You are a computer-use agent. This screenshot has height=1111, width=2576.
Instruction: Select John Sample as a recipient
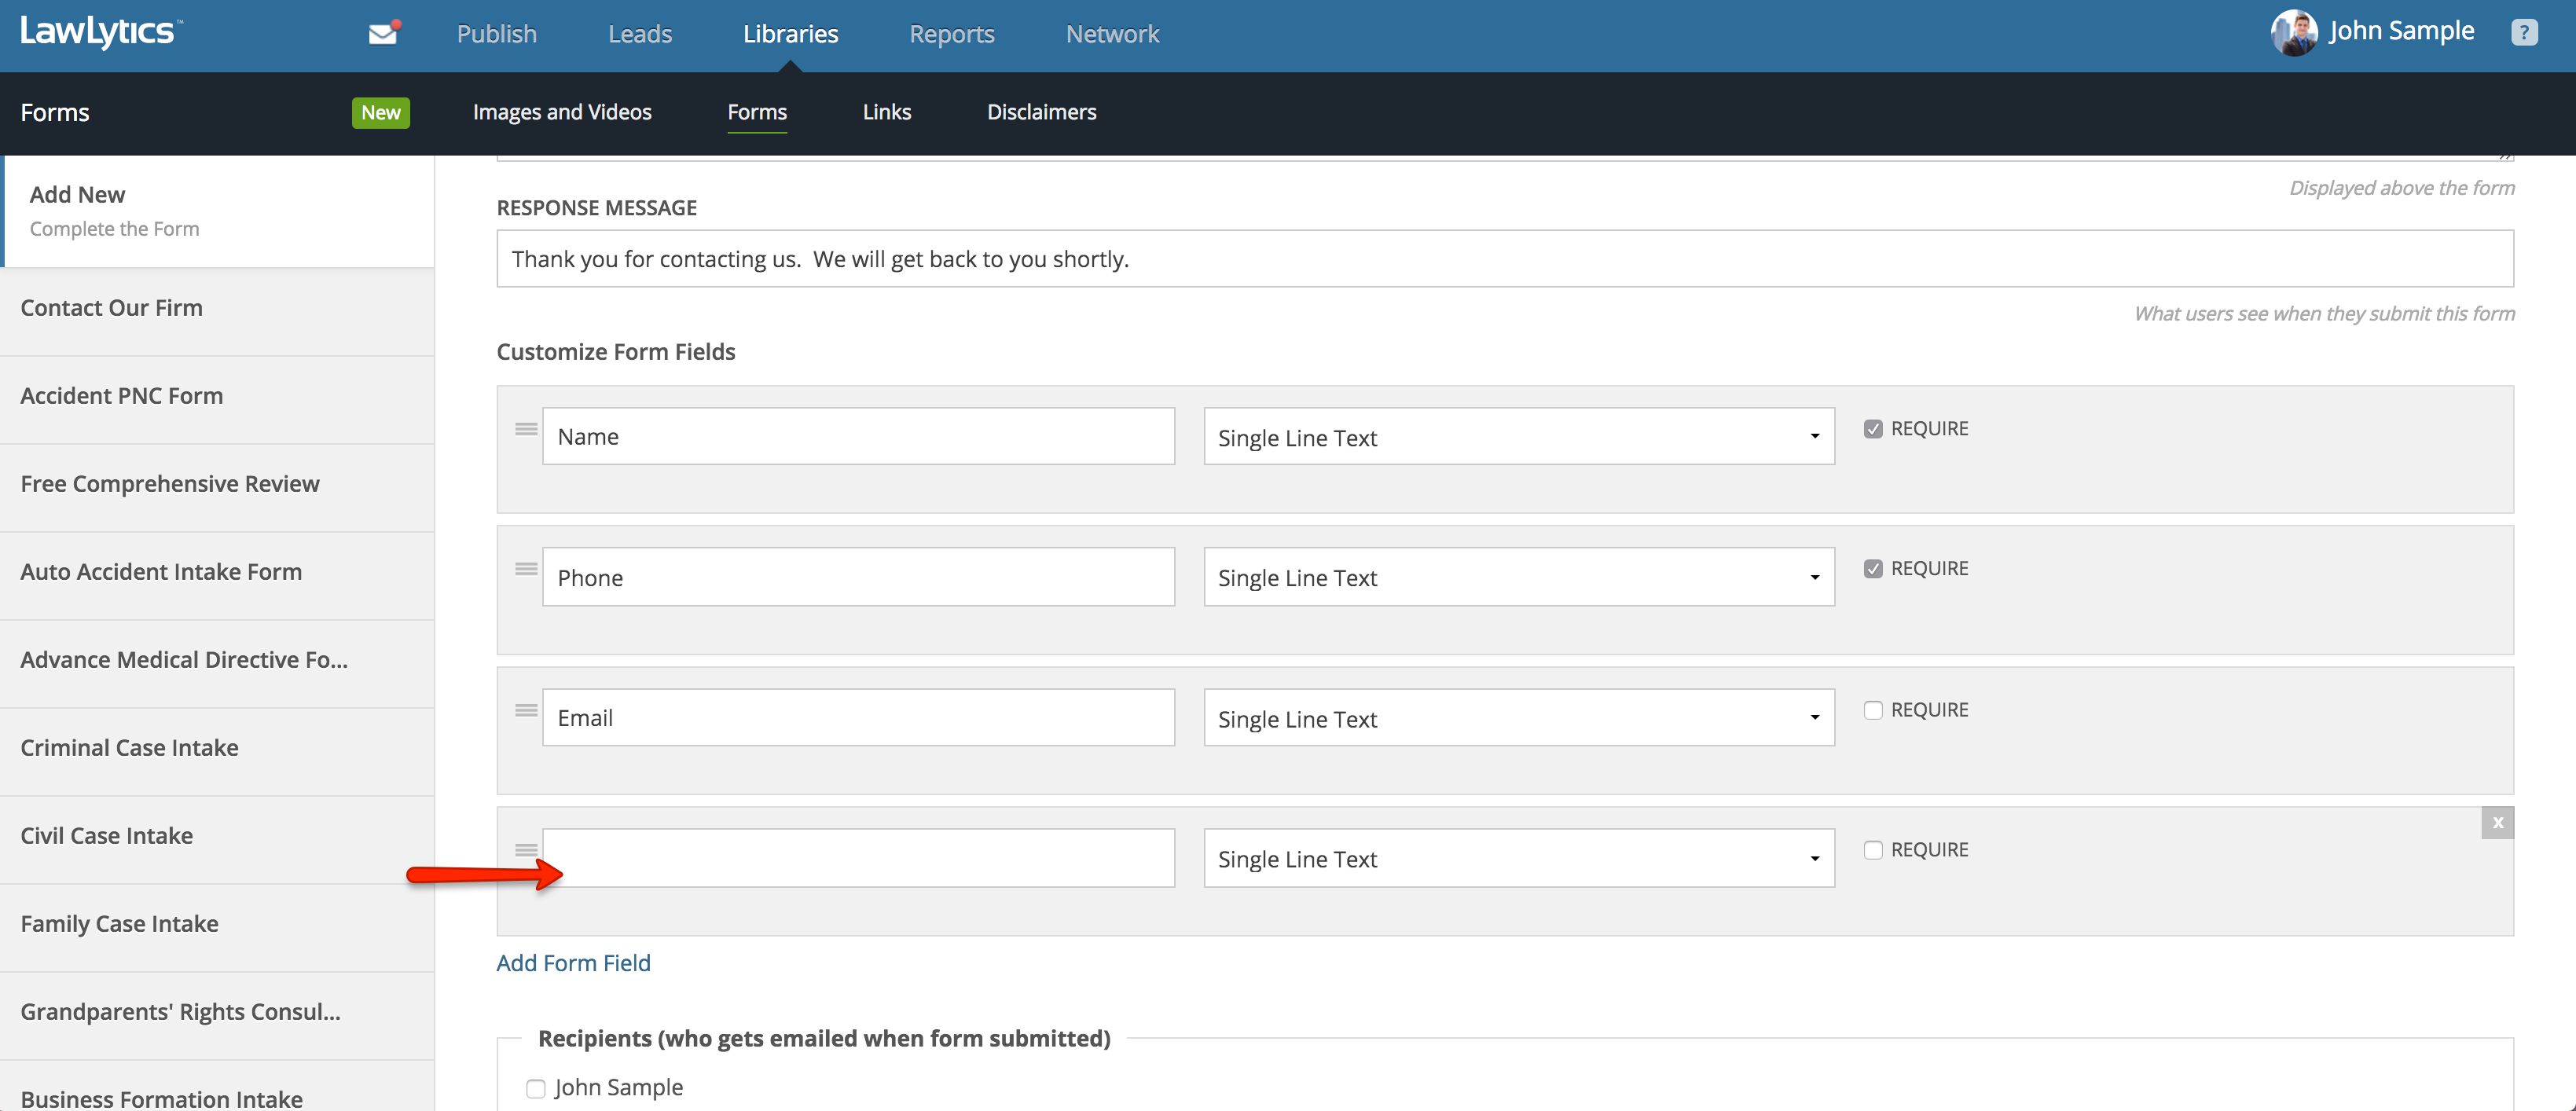[x=536, y=1088]
